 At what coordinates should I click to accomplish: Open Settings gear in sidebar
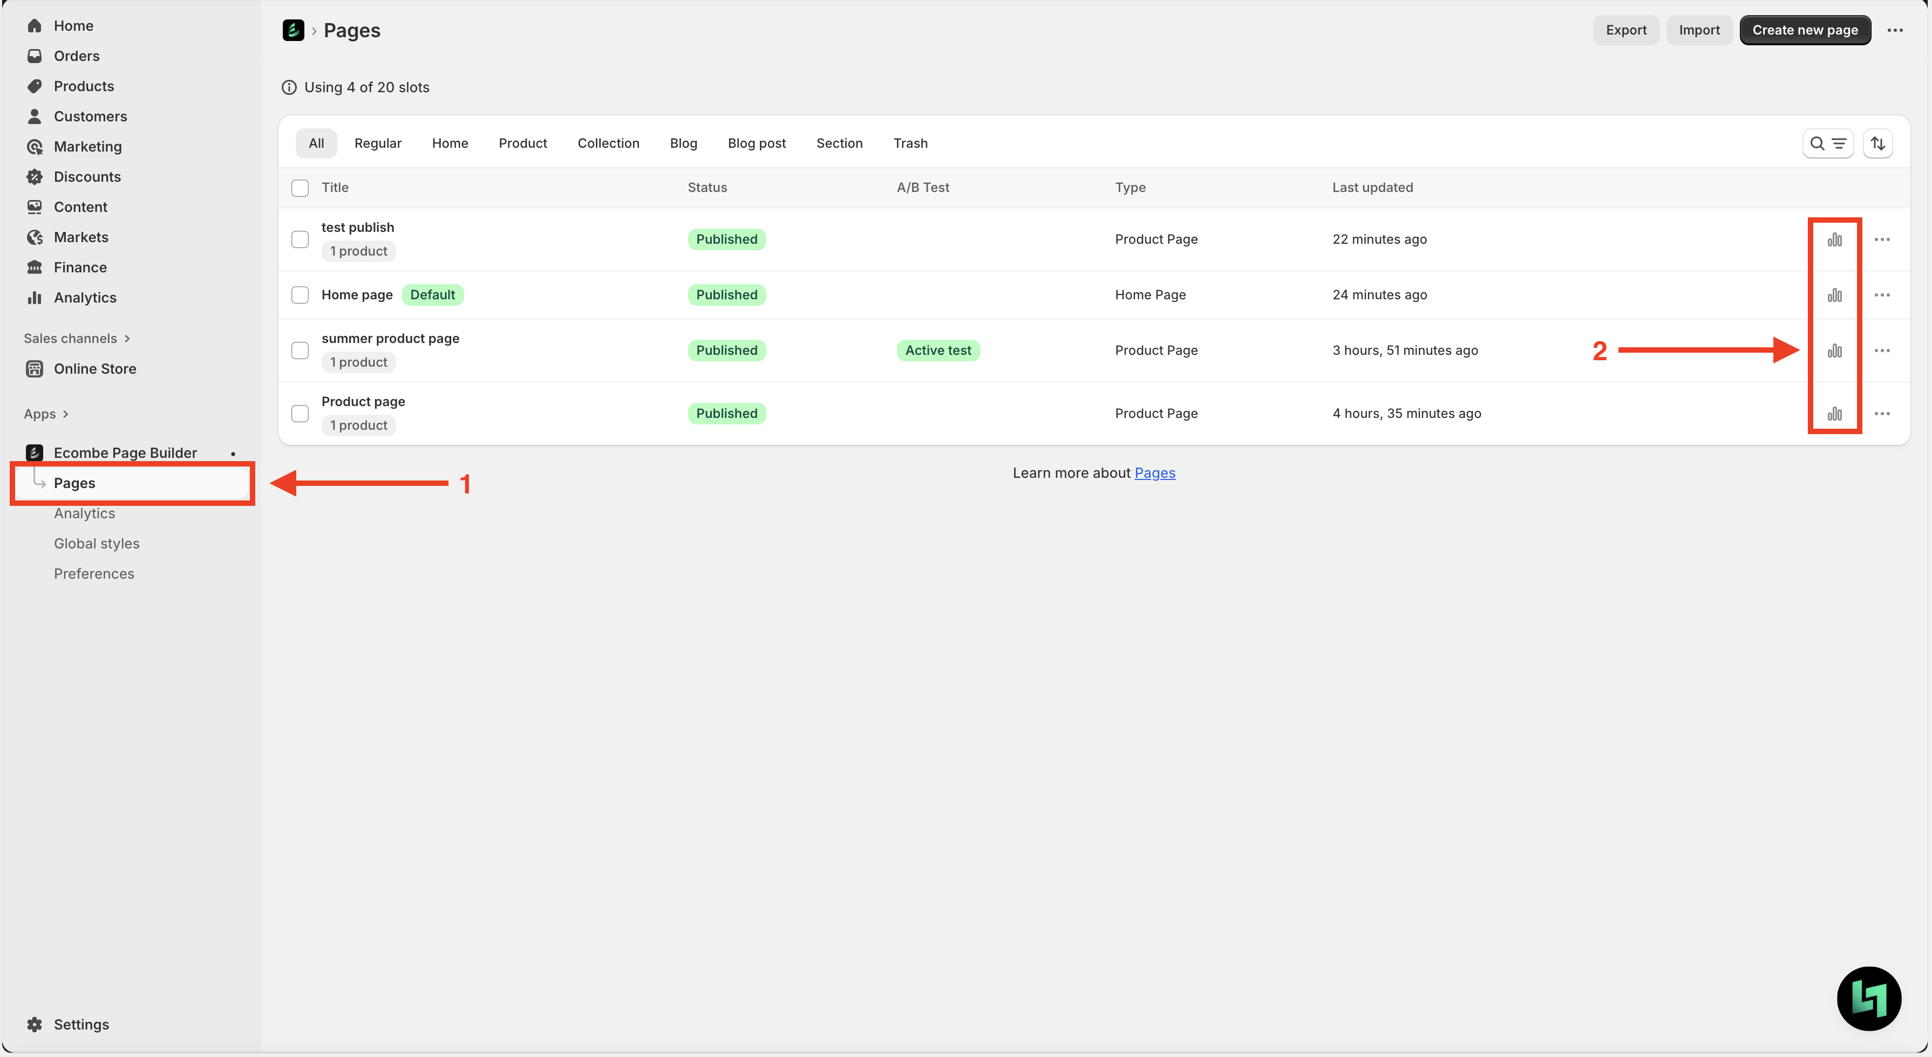(35, 1024)
